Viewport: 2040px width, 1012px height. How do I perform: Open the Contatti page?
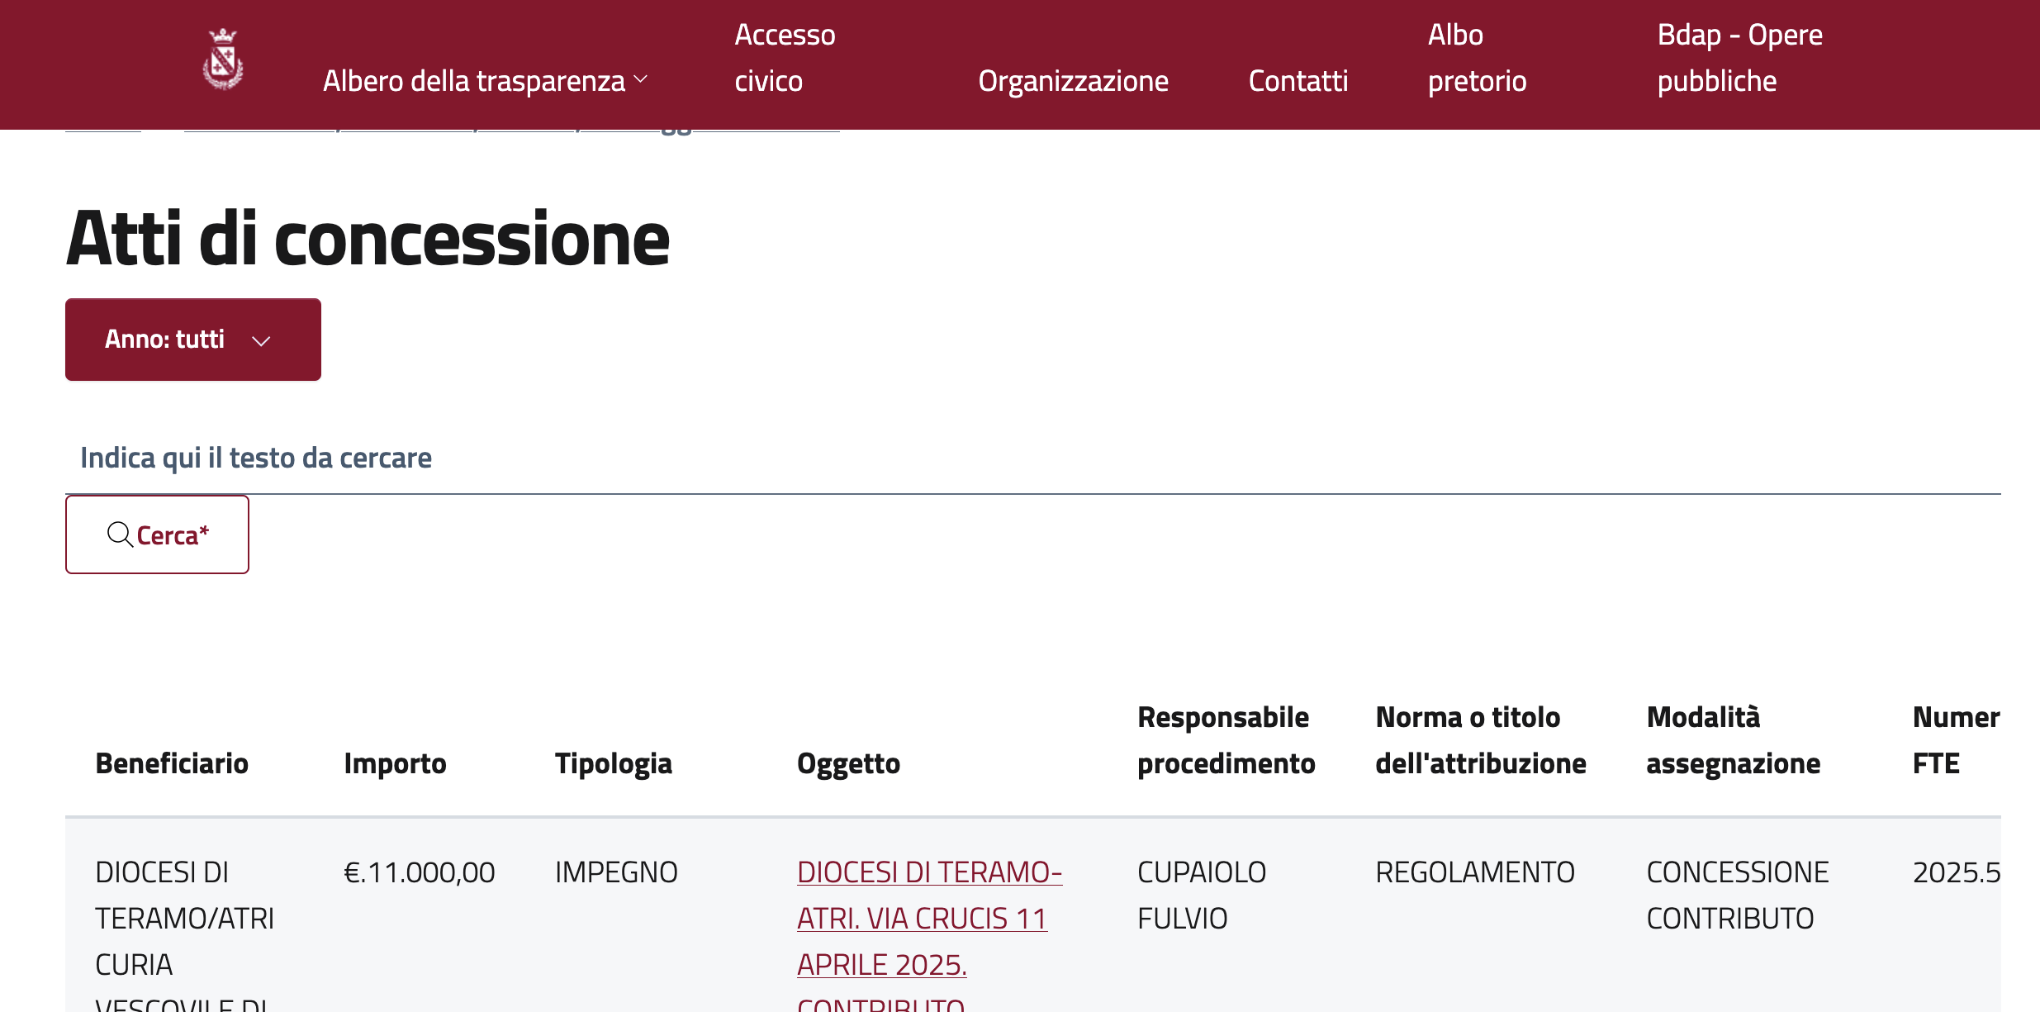pos(1298,80)
